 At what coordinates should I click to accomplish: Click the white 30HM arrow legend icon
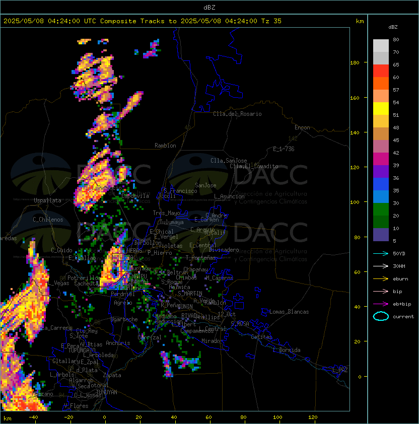[381, 266]
